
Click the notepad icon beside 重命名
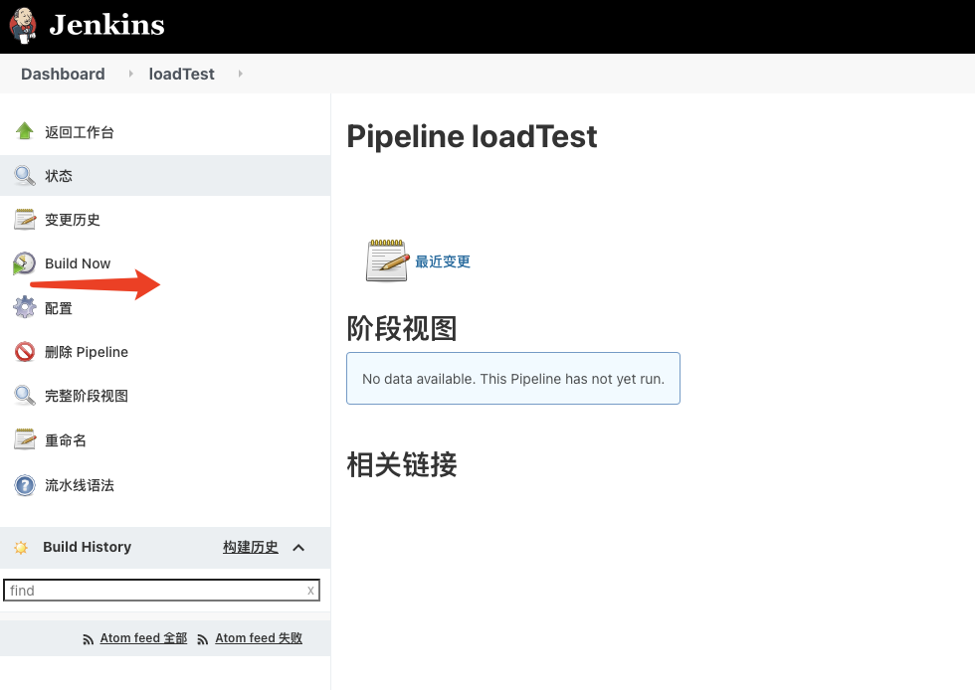tap(25, 439)
